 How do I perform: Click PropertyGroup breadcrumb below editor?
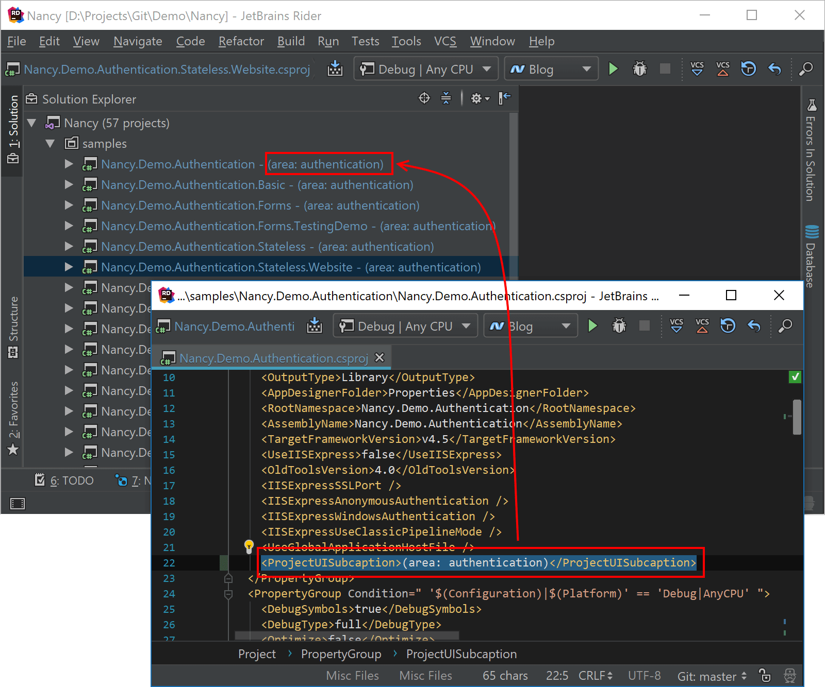(341, 654)
